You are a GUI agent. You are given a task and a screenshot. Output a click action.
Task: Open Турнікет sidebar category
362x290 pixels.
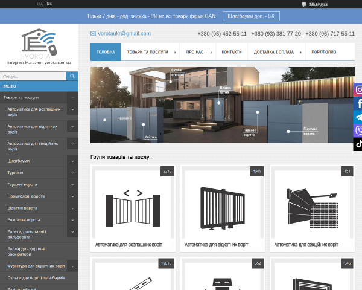[16, 173]
